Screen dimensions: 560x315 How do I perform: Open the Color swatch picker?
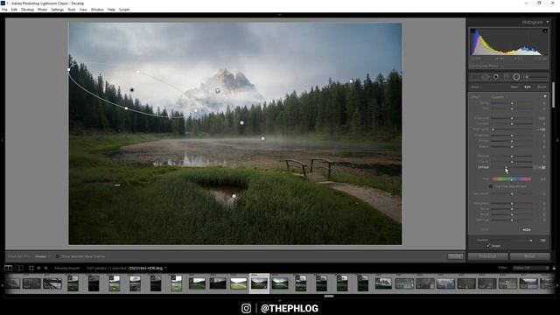coord(527,229)
